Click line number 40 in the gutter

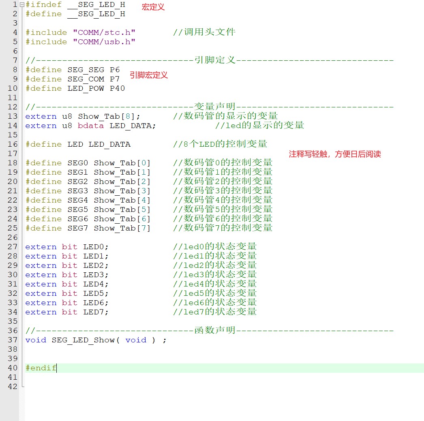(x=13, y=368)
